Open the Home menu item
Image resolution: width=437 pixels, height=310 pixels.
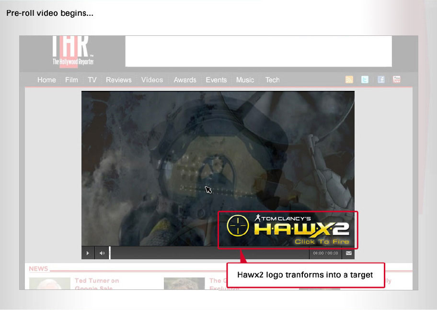[x=46, y=80]
